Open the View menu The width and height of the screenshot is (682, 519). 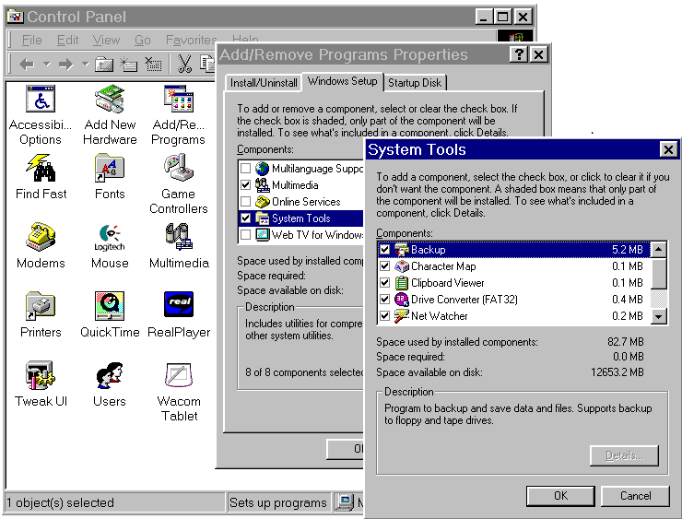pyautogui.click(x=106, y=41)
